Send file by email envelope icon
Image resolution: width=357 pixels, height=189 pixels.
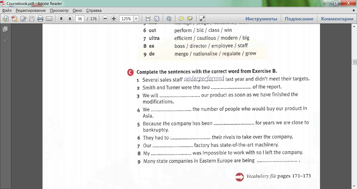[49, 19]
